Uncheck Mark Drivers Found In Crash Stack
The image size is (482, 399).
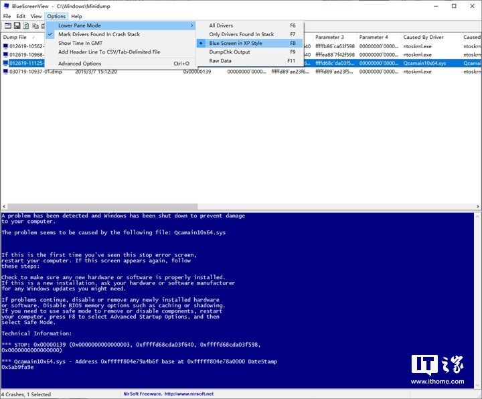(98, 34)
